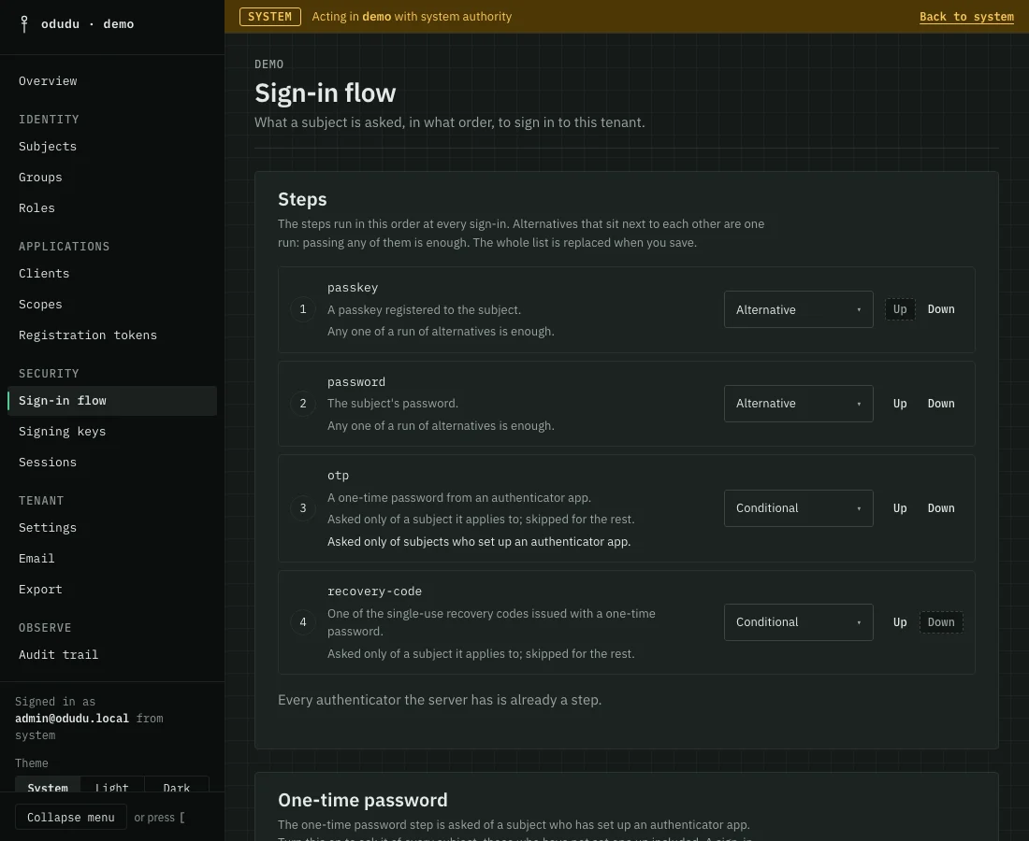Image resolution: width=1029 pixels, height=841 pixels.
Task: View the Audit trail
Action: (x=58, y=655)
